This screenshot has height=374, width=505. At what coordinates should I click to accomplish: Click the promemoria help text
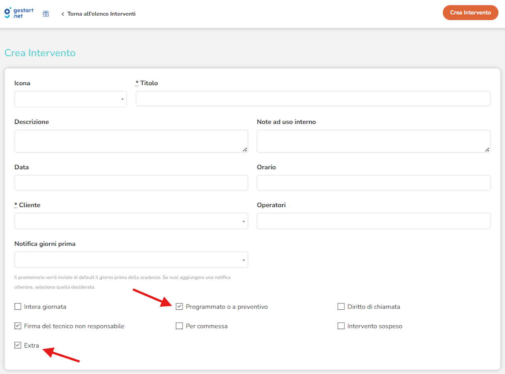pyautogui.click(x=123, y=282)
